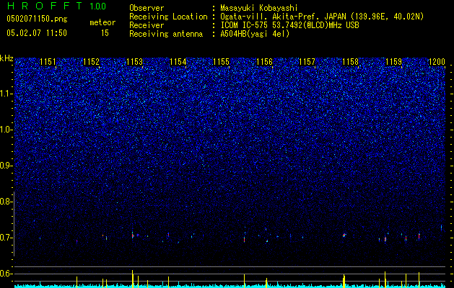Click the 1155 time marker
Image resolution: width=454 pixels, height=288 pixels.
click(x=221, y=62)
